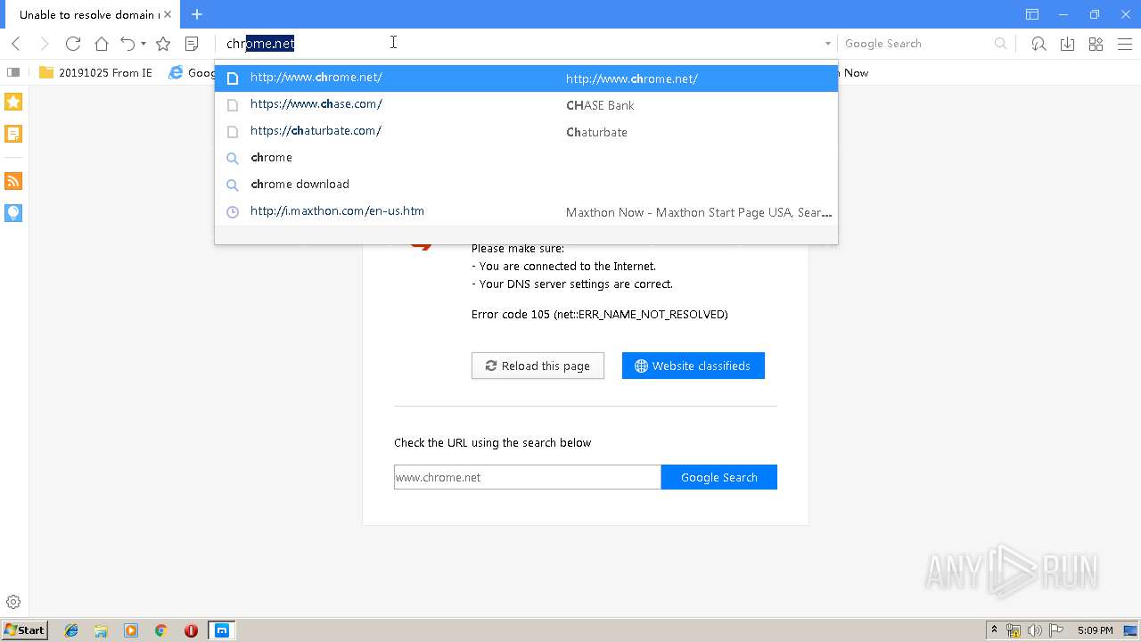Click the magnifier search icon
This screenshot has height=642, width=1141.
pyautogui.click(x=1001, y=44)
